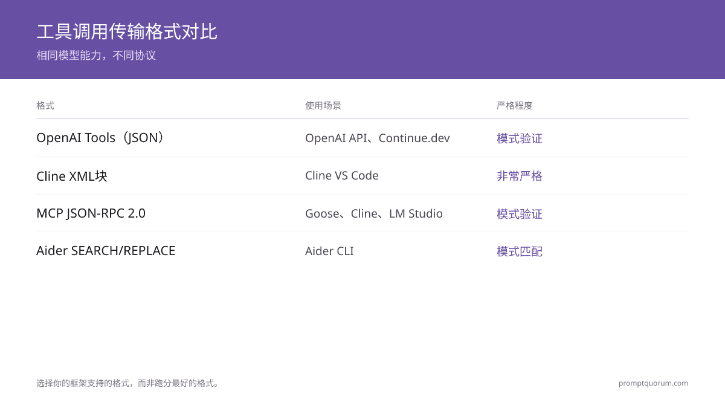
Task: Click the 格式 column header
Action: [x=45, y=105]
